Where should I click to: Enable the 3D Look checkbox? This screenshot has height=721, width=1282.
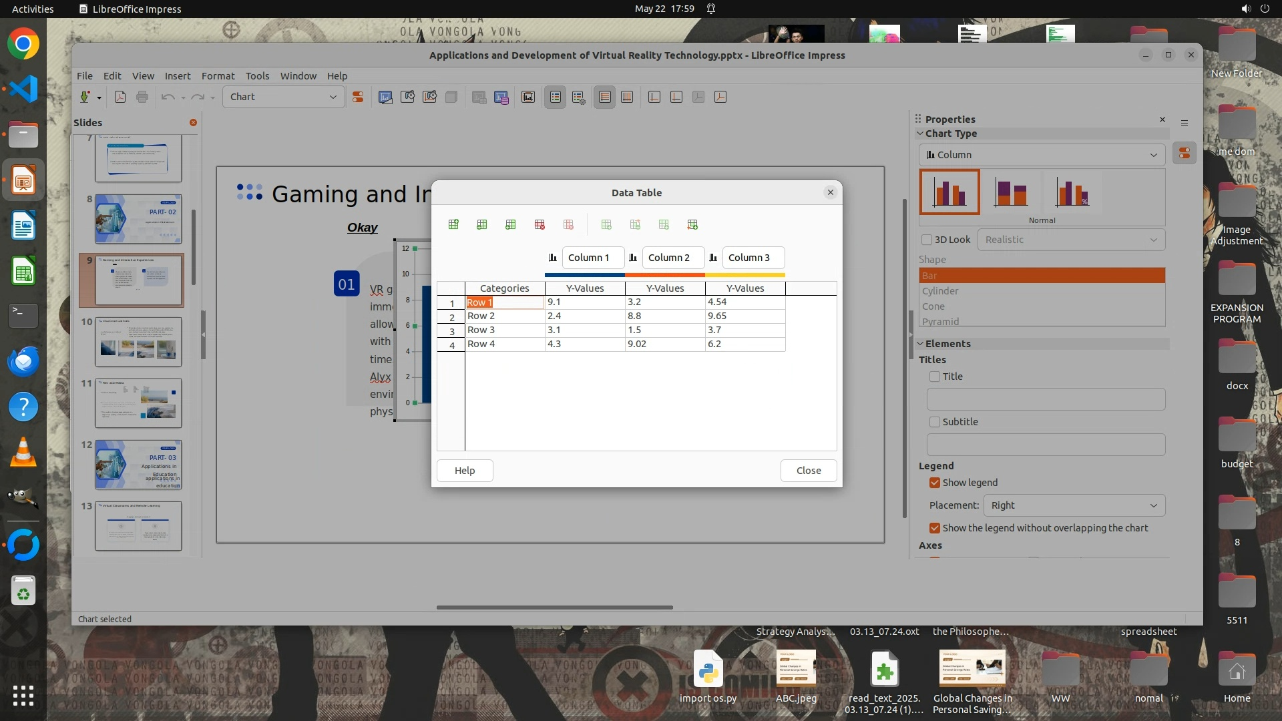click(x=927, y=240)
